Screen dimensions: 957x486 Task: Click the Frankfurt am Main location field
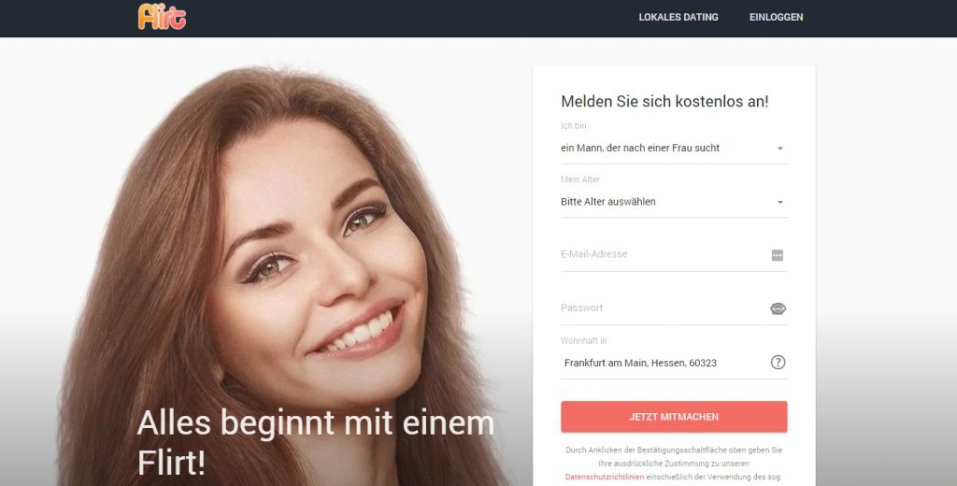pyautogui.click(x=664, y=363)
